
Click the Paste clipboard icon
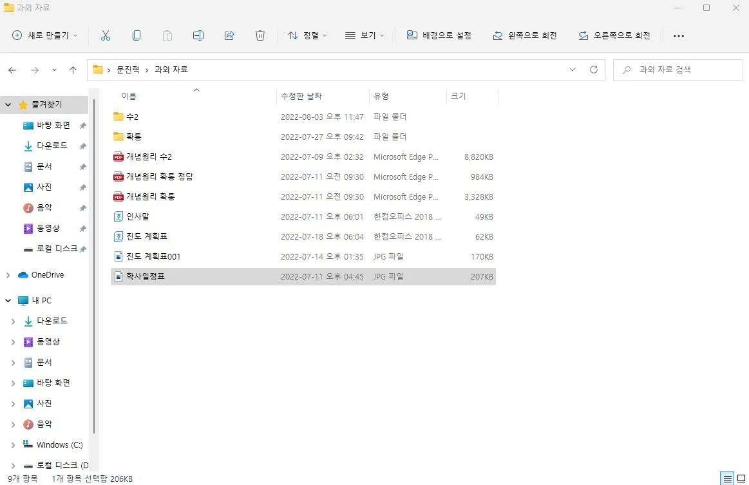click(167, 35)
